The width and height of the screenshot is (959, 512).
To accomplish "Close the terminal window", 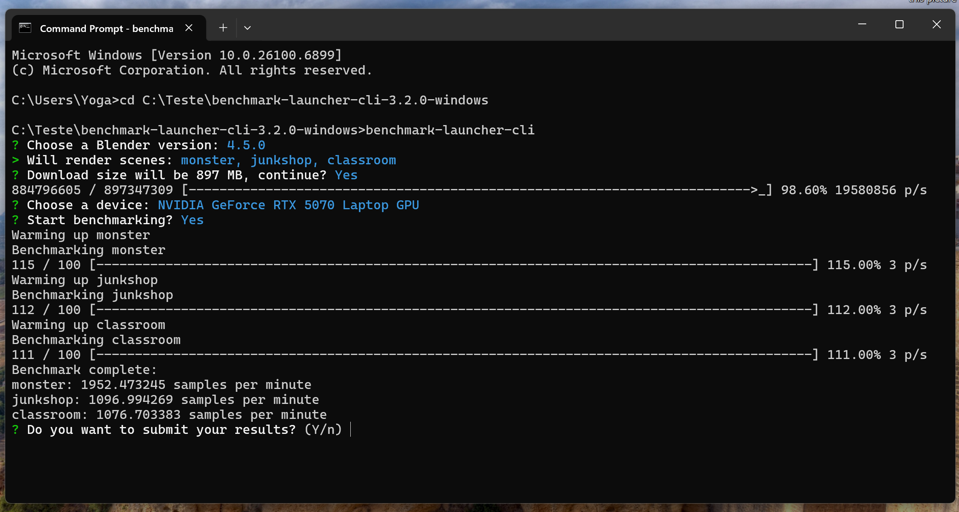I will tap(937, 25).
